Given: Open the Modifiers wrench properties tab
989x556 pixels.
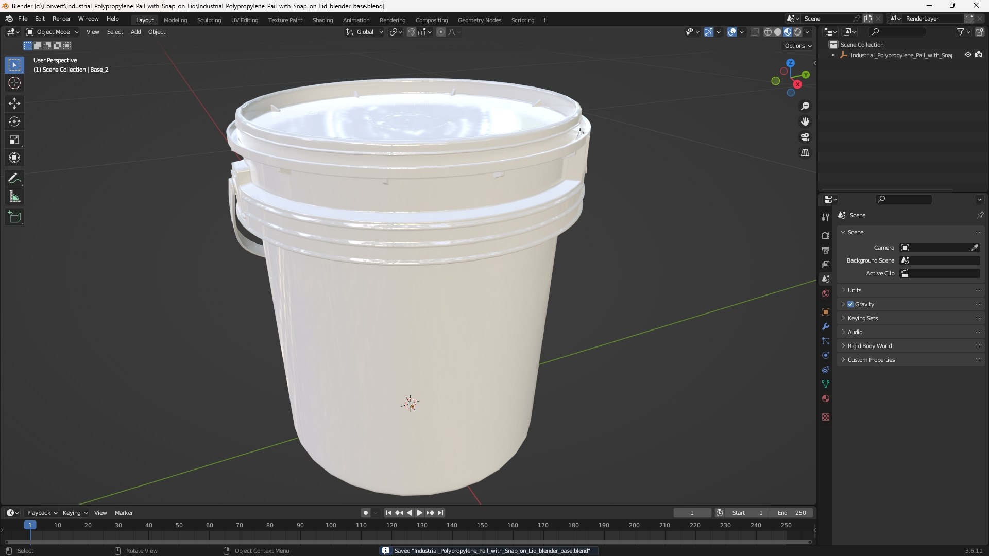Looking at the screenshot, I should click(x=826, y=326).
